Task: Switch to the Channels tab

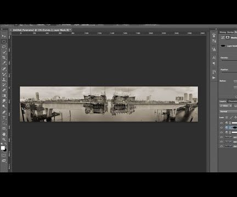Action: tap(233, 101)
